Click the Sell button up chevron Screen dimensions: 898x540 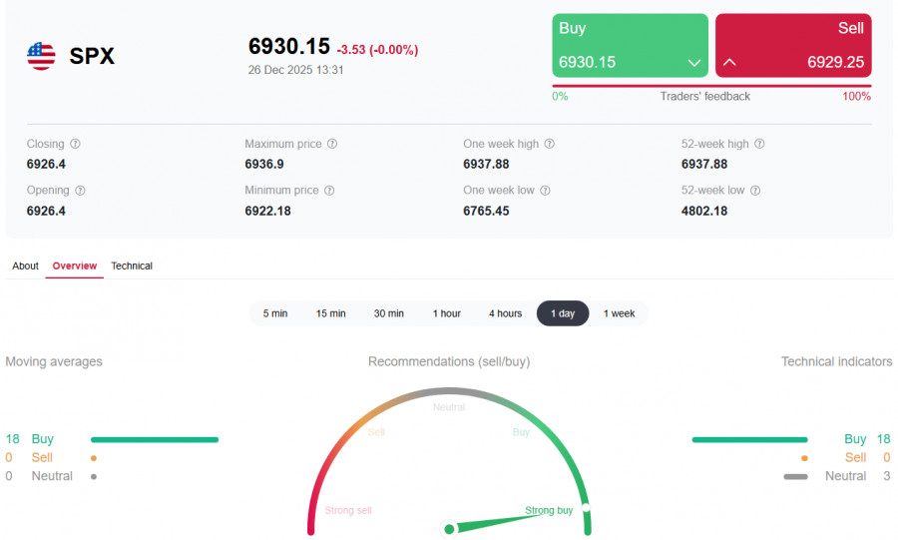point(729,63)
